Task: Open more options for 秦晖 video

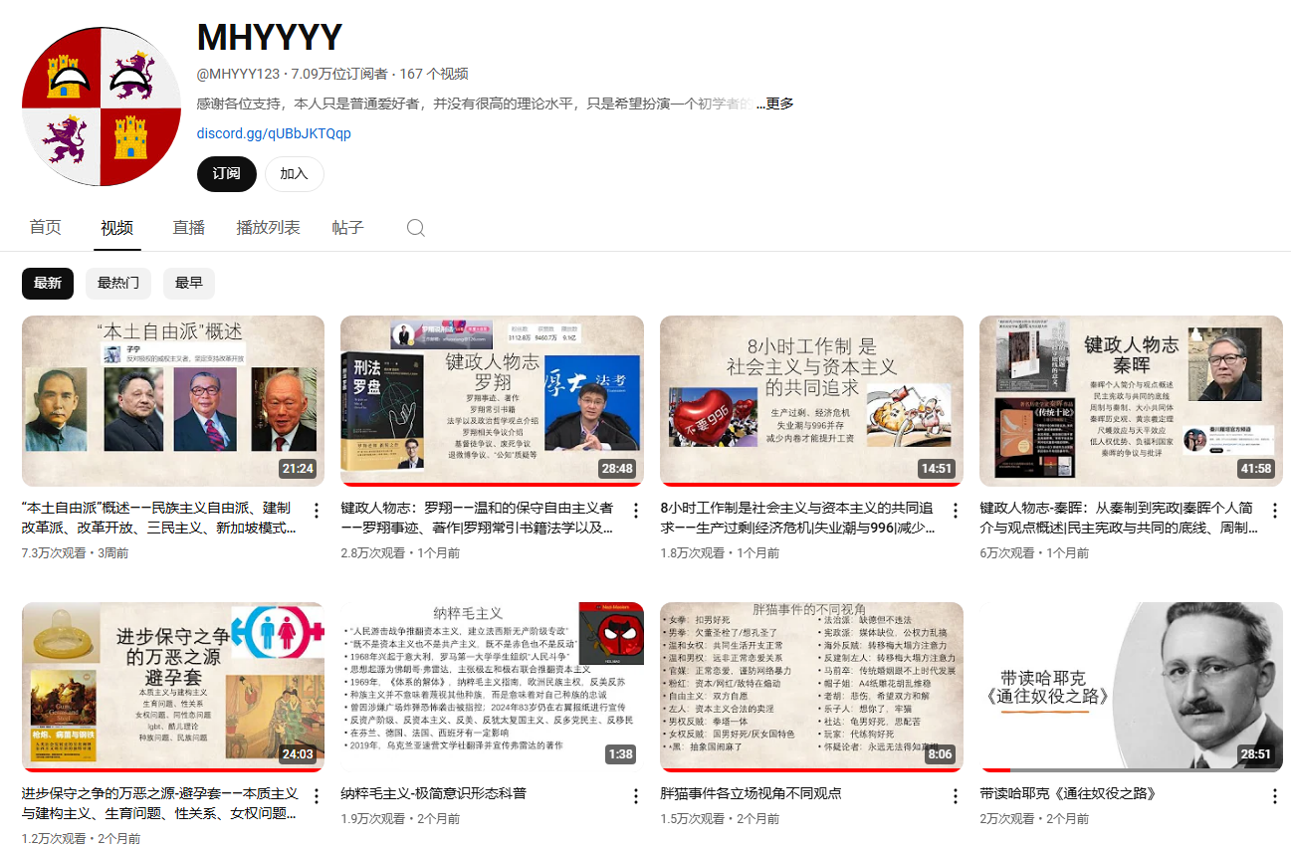Action: pos(1274,511)
